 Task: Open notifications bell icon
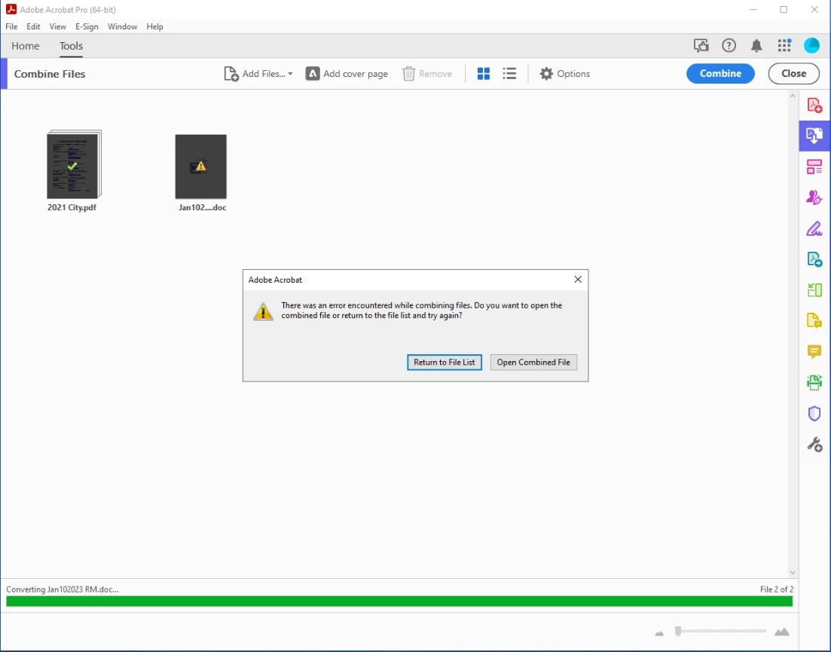pyautogui.click(x=756, y=45)
